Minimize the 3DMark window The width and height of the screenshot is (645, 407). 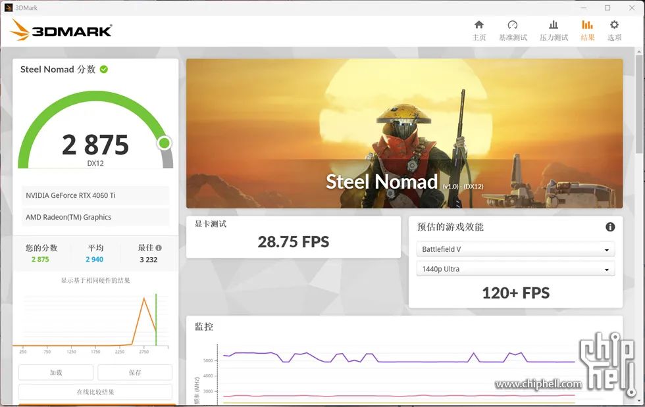(x=584, y=8)
